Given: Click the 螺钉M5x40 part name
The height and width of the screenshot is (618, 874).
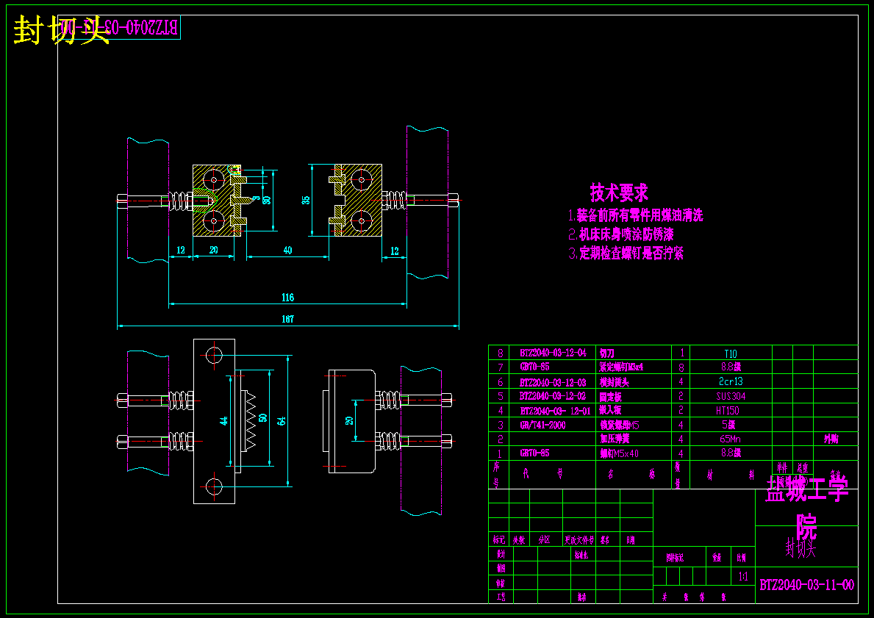Looking at the screenshot, I should (x=619, y=453).
